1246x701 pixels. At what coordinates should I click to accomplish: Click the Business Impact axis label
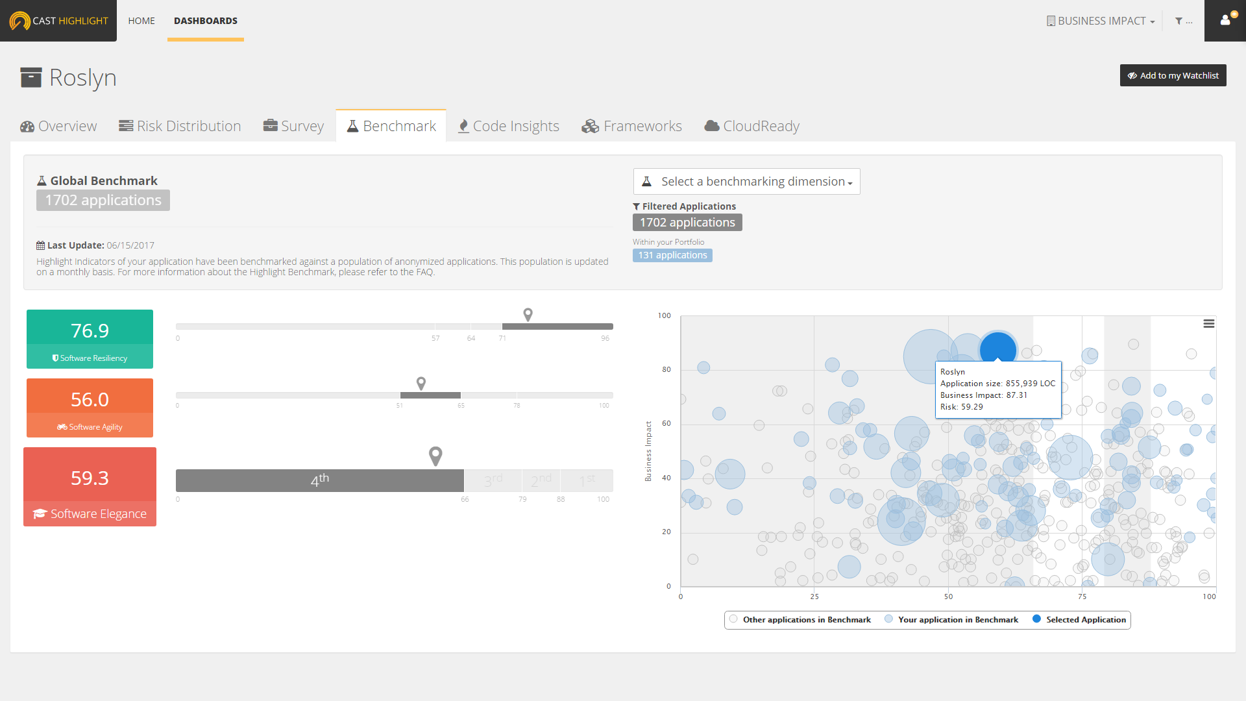point(648,451)
